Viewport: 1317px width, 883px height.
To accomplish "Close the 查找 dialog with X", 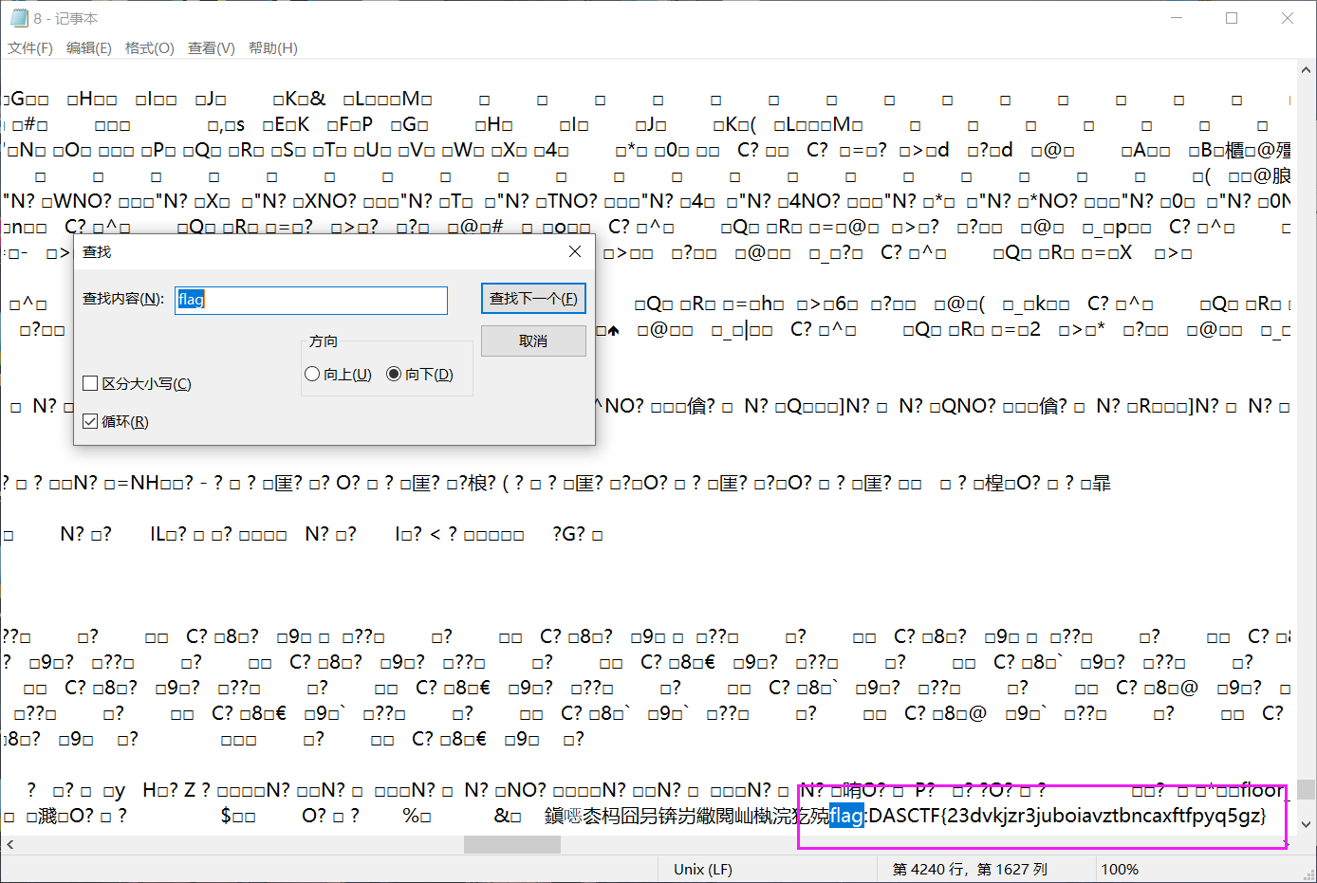I will pyautogui.click(x=575, y=251).
